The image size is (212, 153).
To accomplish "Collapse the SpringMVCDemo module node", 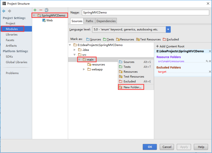I will click(34, 15).
